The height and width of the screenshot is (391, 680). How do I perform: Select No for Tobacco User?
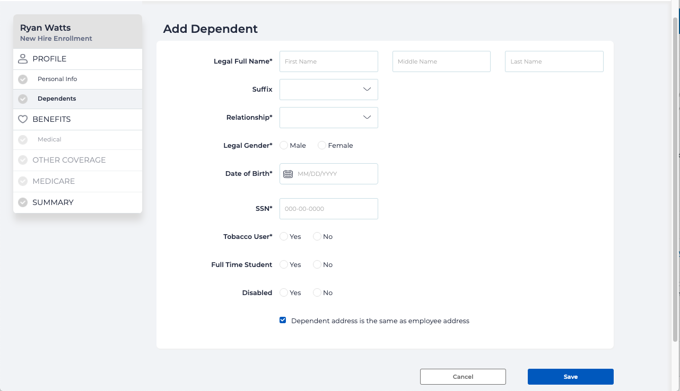click(316, 236)
